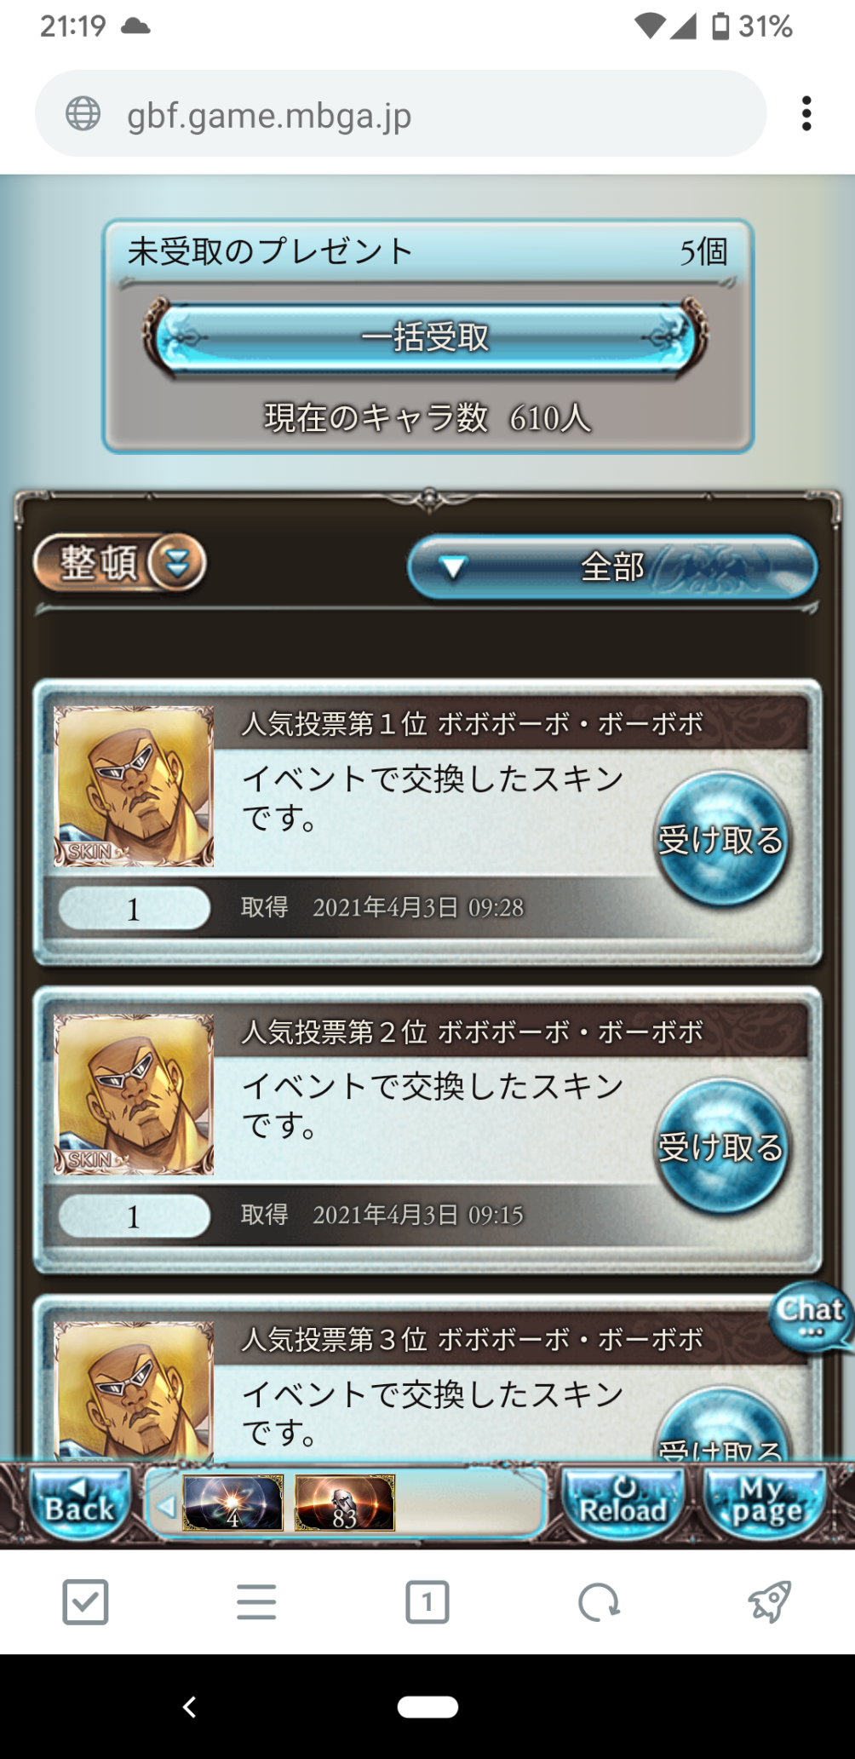Open the raid thumbnail numbered 4
This screenshot has width=855, height=1759.
pyautogui.click(x=232, y=1503)
